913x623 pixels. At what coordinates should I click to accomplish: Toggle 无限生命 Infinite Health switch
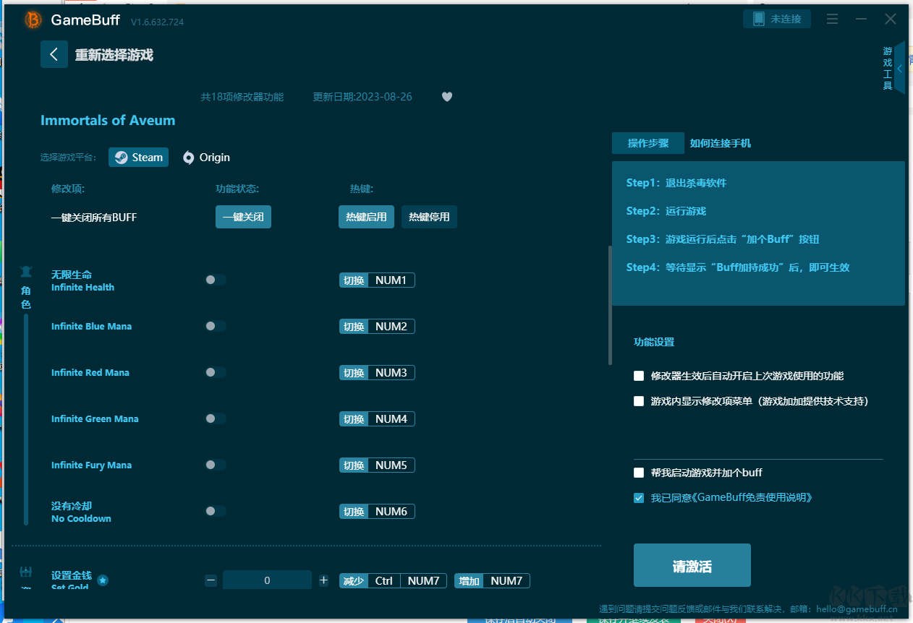(215, 280)
